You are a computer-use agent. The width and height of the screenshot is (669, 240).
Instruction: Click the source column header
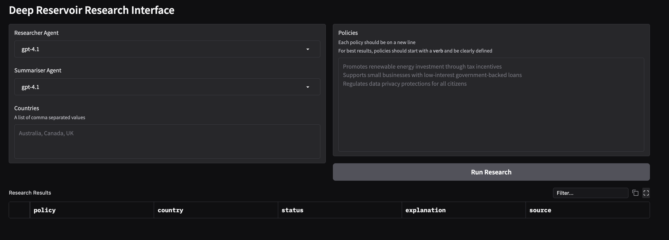point(588,210)
